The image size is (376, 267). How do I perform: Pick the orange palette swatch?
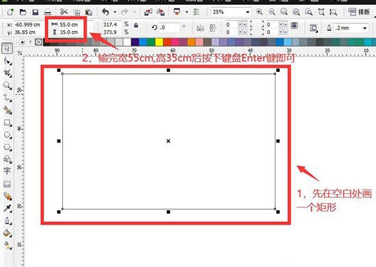tap(191, 42)
